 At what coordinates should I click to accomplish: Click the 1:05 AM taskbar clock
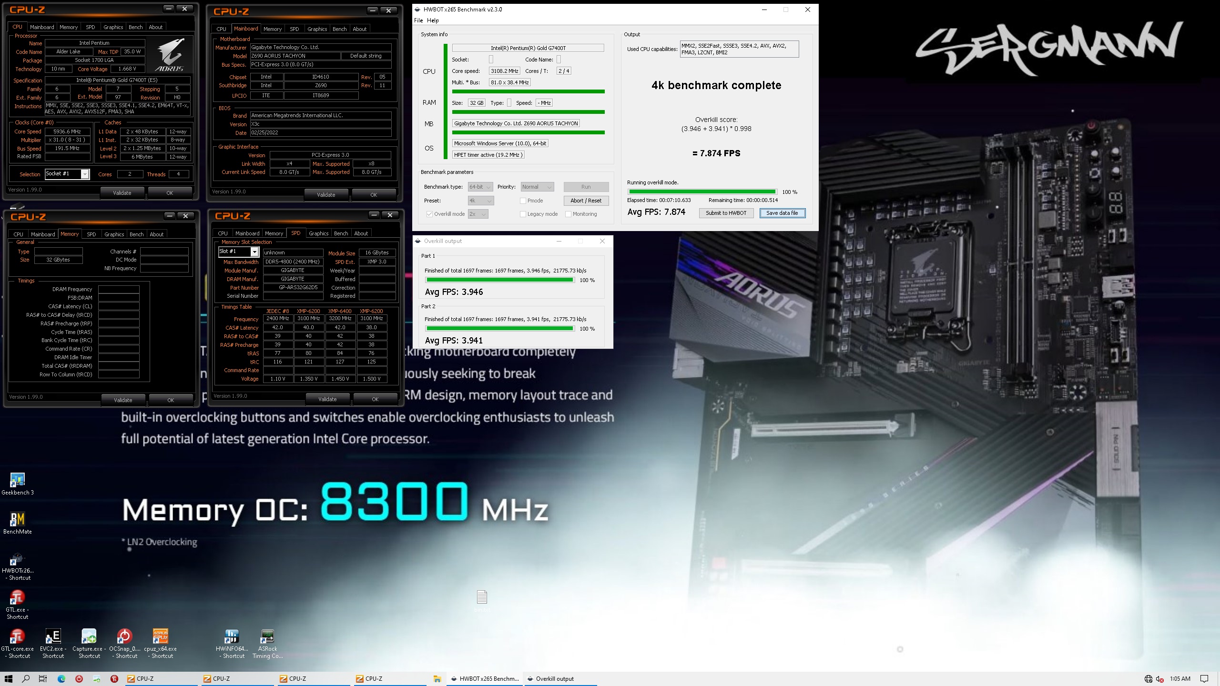(x=1180, y=679)
